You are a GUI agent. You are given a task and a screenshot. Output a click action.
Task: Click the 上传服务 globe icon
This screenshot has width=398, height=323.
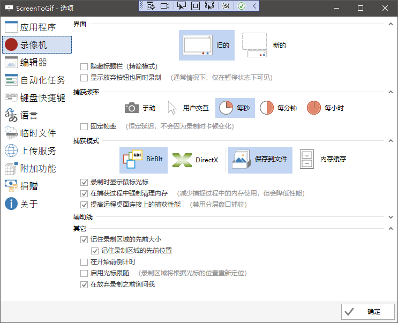click(11, 151)
